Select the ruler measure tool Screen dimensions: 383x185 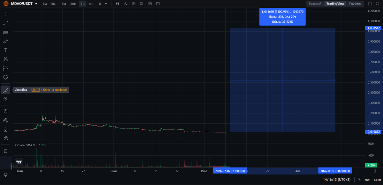[5, 90]
